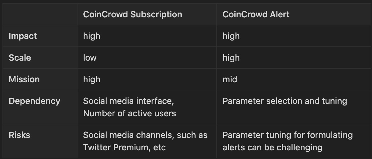This screenshot has height=159, width=372.
Task: Click the Twitter Premium risks cell
Action: [x=145, y=141]
